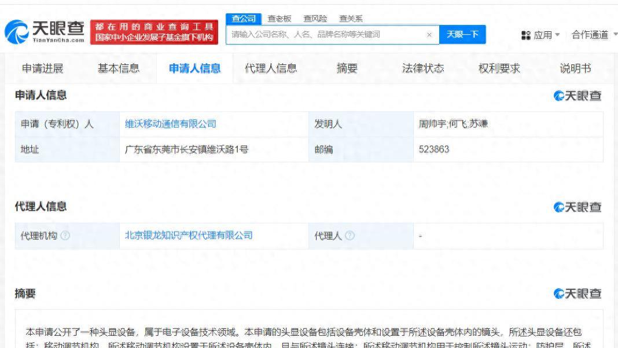Switch to the 申请人信息 tab
This screenshot has height=348, width=618.
point(194,68)
